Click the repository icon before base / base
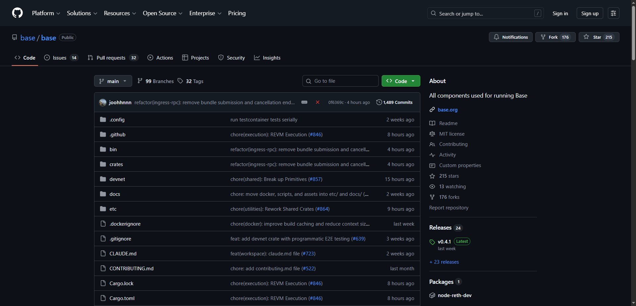The image size is (636, 306). pyautogui.click(x=15, y=37)
